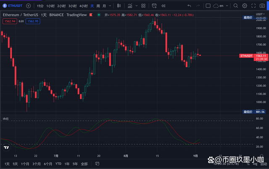
Task: Set date range to 1个月
Action: click(25, 164)
